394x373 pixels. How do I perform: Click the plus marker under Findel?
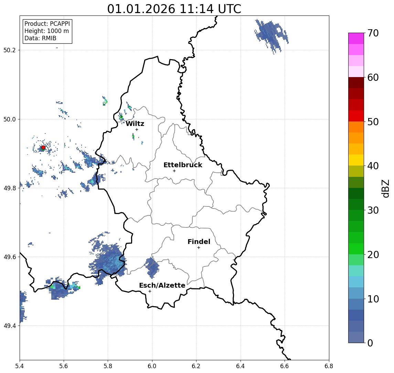pyautogui.click(x=199, y=248)
